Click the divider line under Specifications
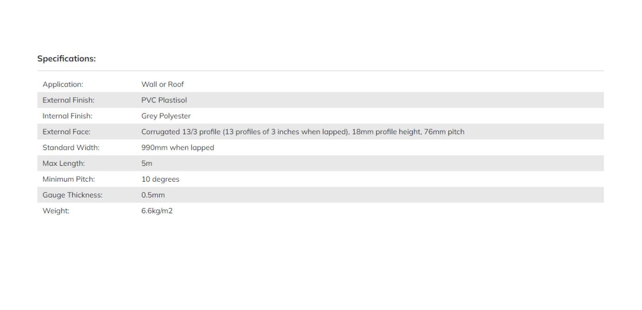 (x=320, y=71)
